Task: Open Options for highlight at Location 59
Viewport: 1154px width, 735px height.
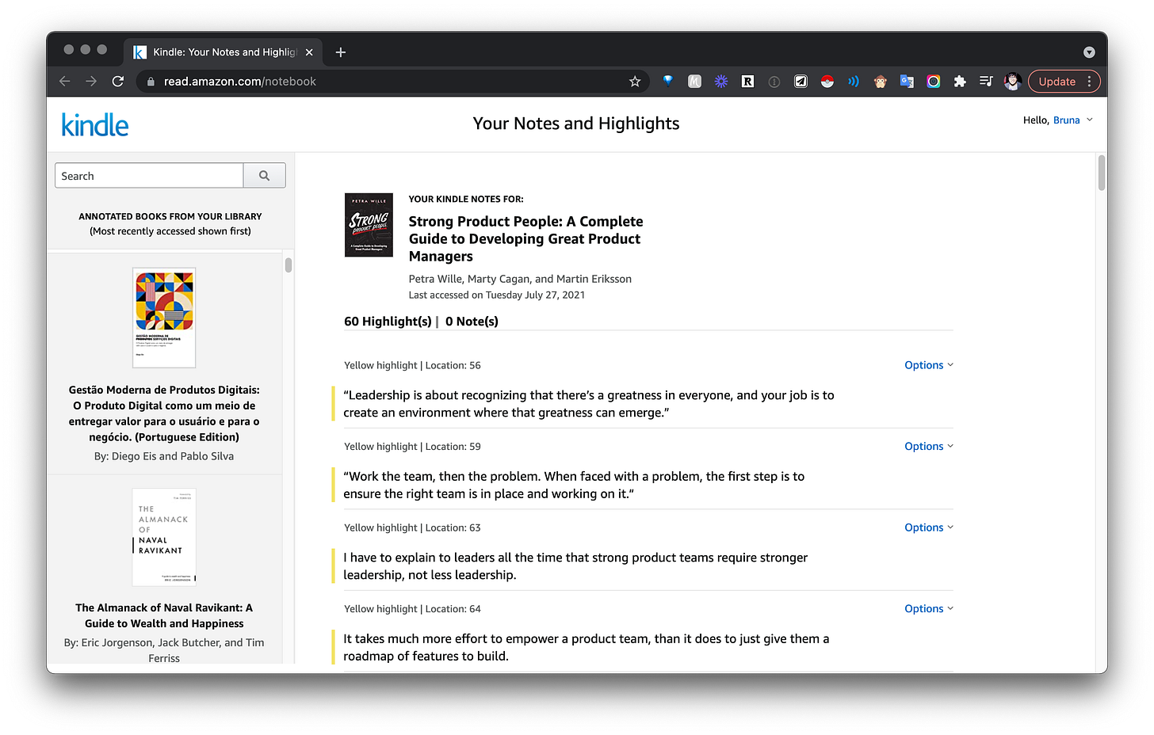Action: click(929, 447)
